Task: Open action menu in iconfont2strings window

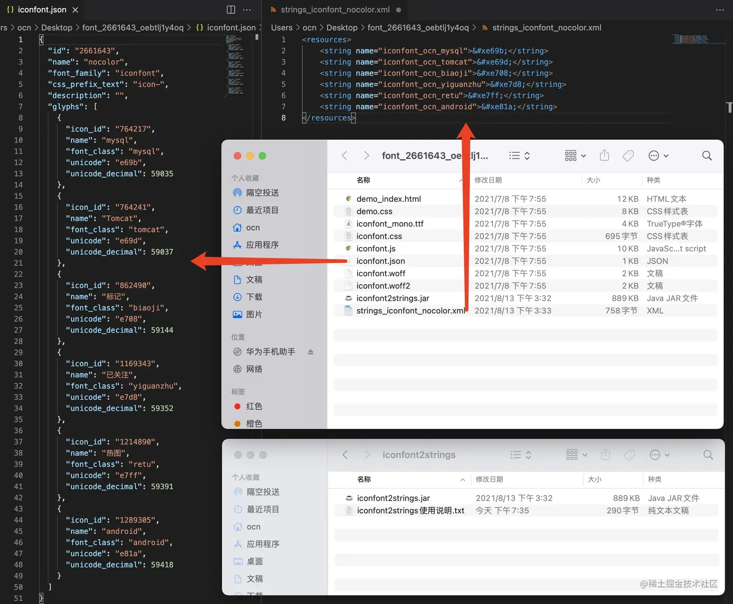Action: coord(660,455)
